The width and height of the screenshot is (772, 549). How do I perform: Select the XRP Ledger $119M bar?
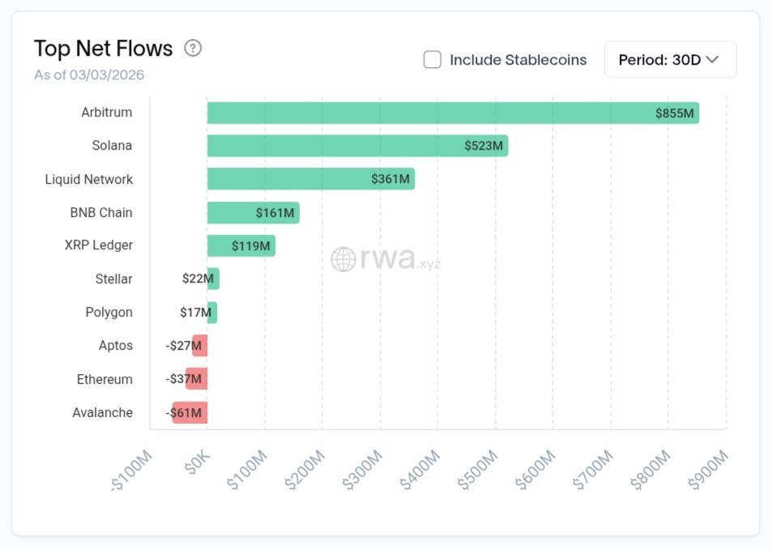(x=241, y=245)
